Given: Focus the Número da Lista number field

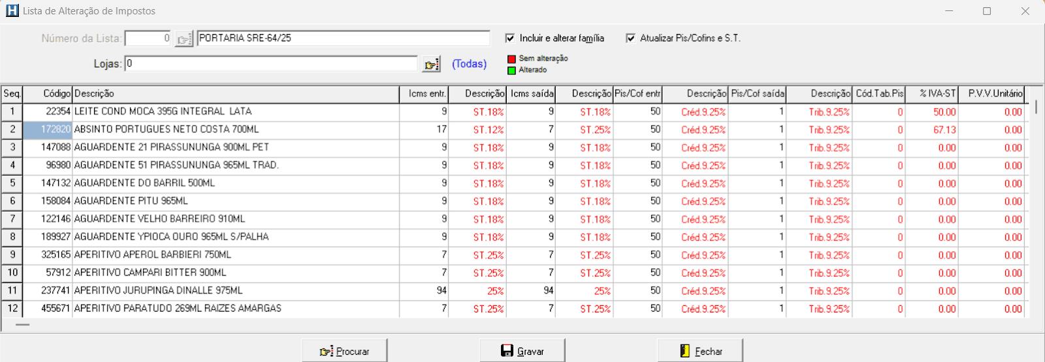Looking at the screenshot, I should pyautogui.click(x=148, y=38).
